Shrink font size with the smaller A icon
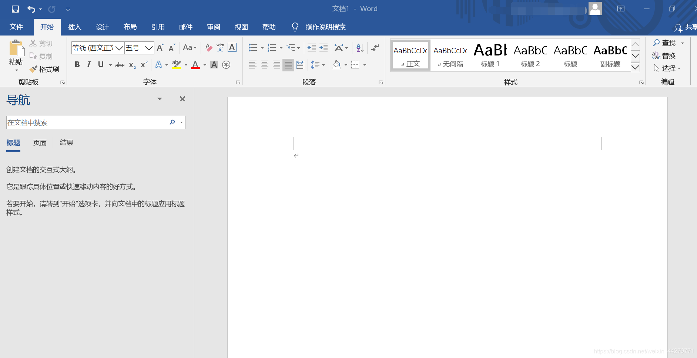 [172, 48]
